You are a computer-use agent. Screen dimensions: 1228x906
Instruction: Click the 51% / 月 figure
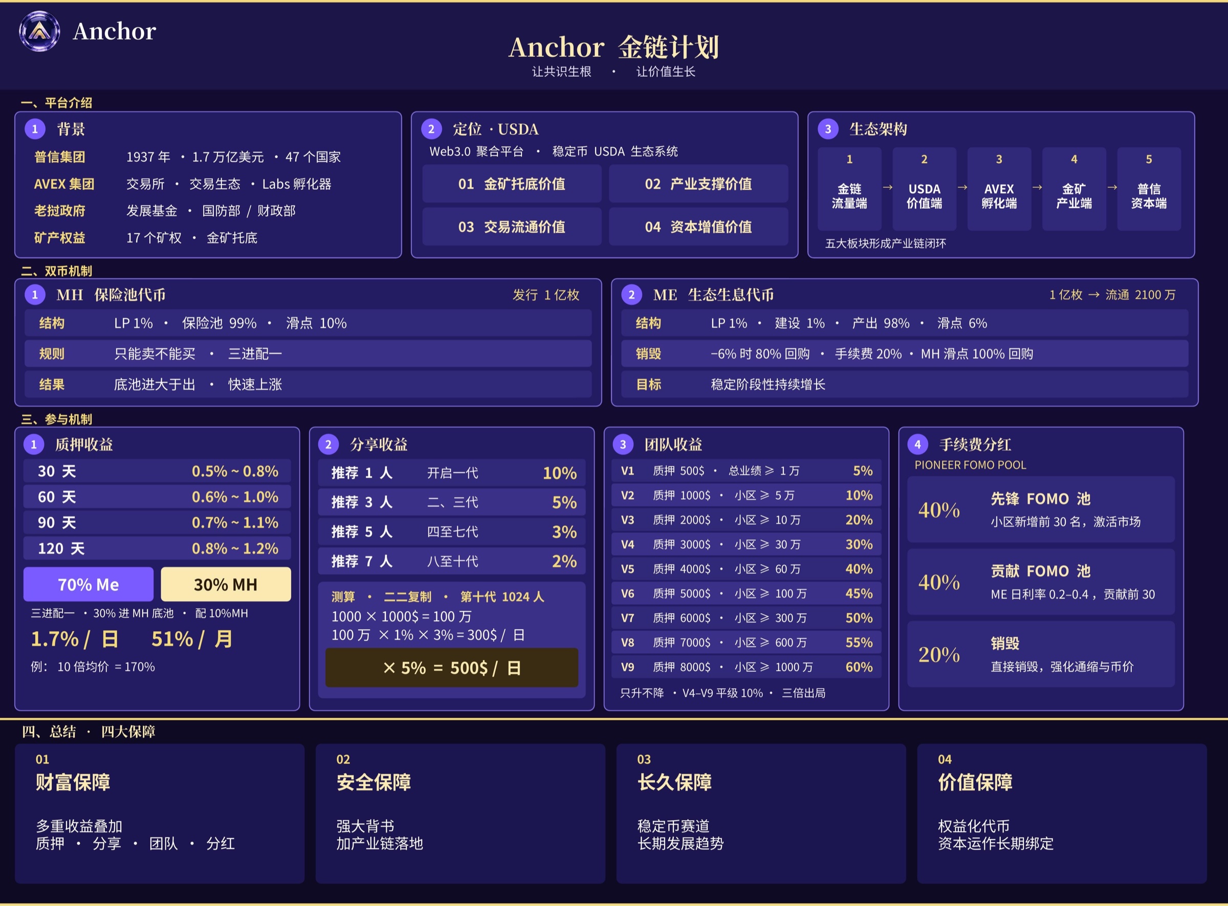[192, 639]
